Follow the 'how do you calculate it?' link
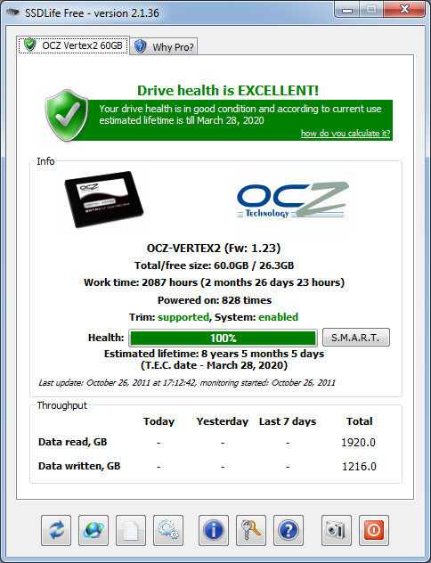This screenshot has height=563, width=431. pos(346,134)
